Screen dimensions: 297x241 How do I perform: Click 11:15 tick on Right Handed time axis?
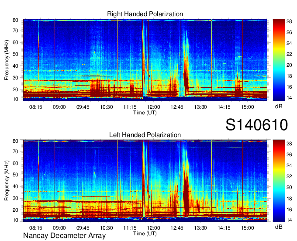[x=130, y=107]
